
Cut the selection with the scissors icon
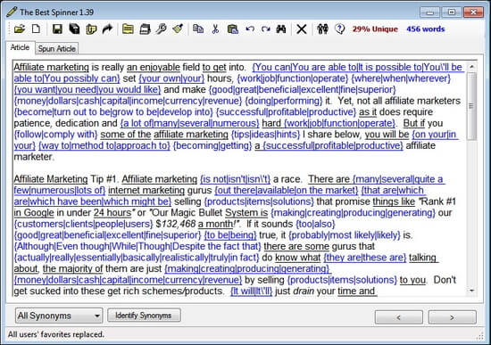(215, 29)
